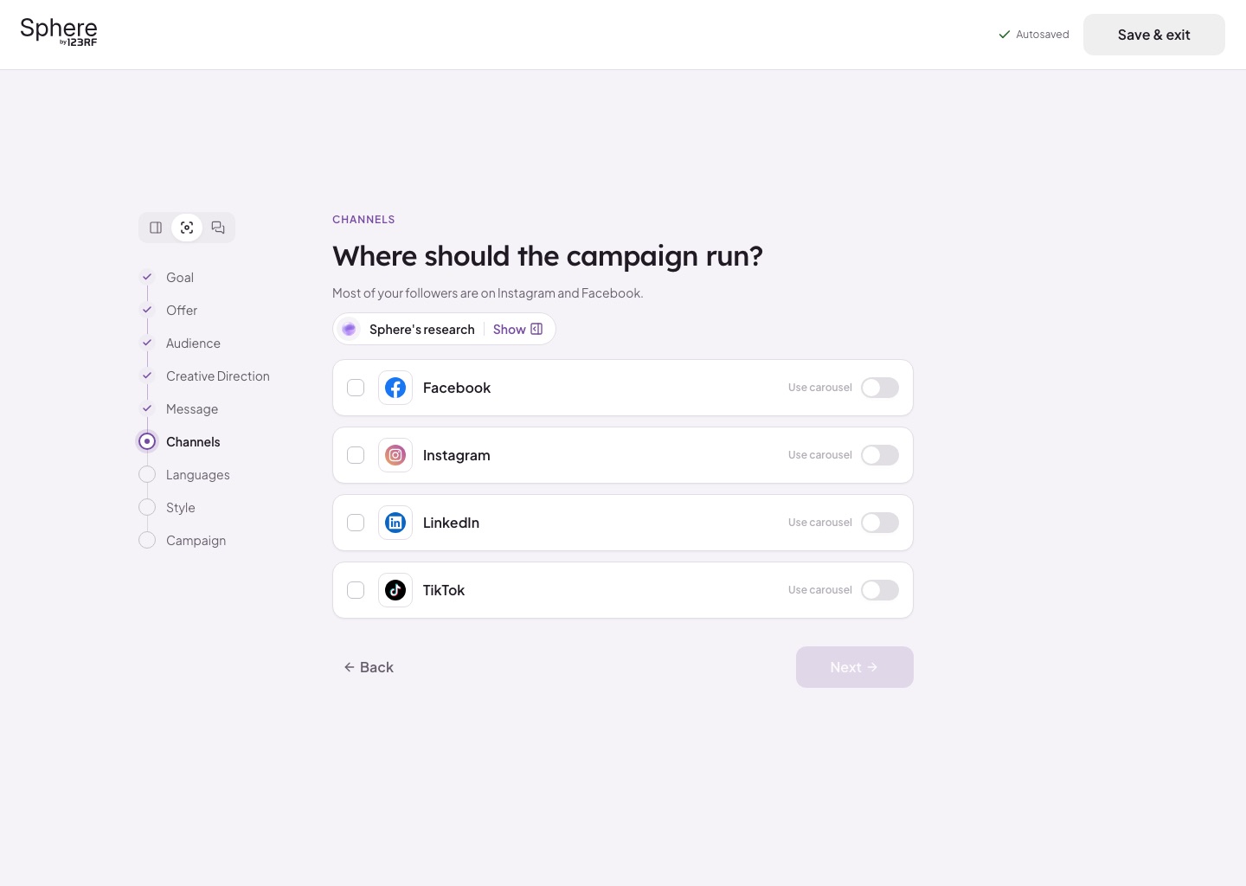Viewport: 1246px width, 886px height.
Task: Go to the Goal step
Action: 180,277
